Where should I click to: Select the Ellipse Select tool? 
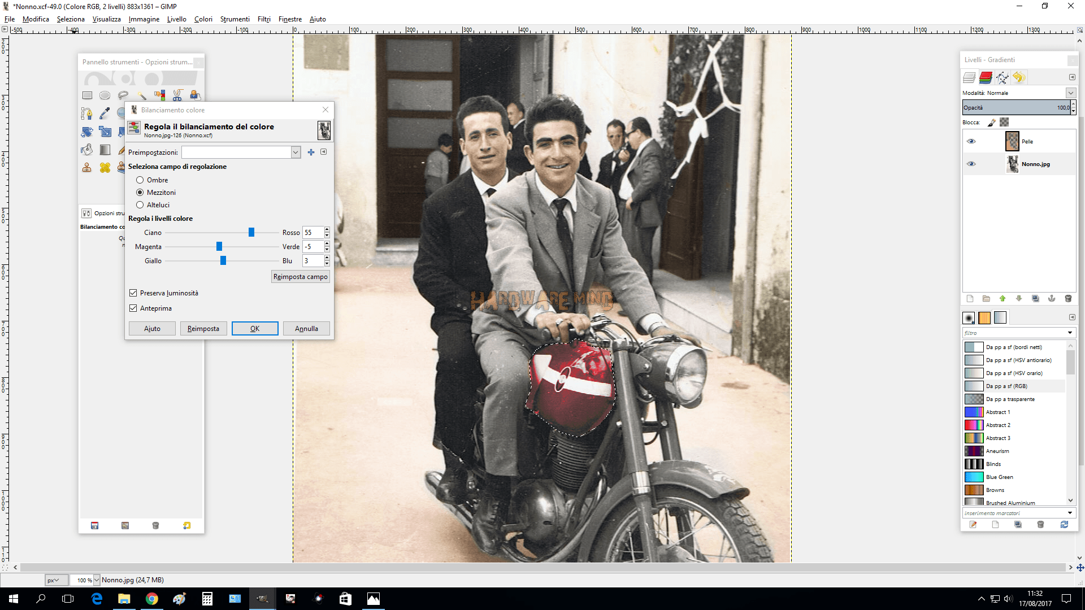(105, 95)
